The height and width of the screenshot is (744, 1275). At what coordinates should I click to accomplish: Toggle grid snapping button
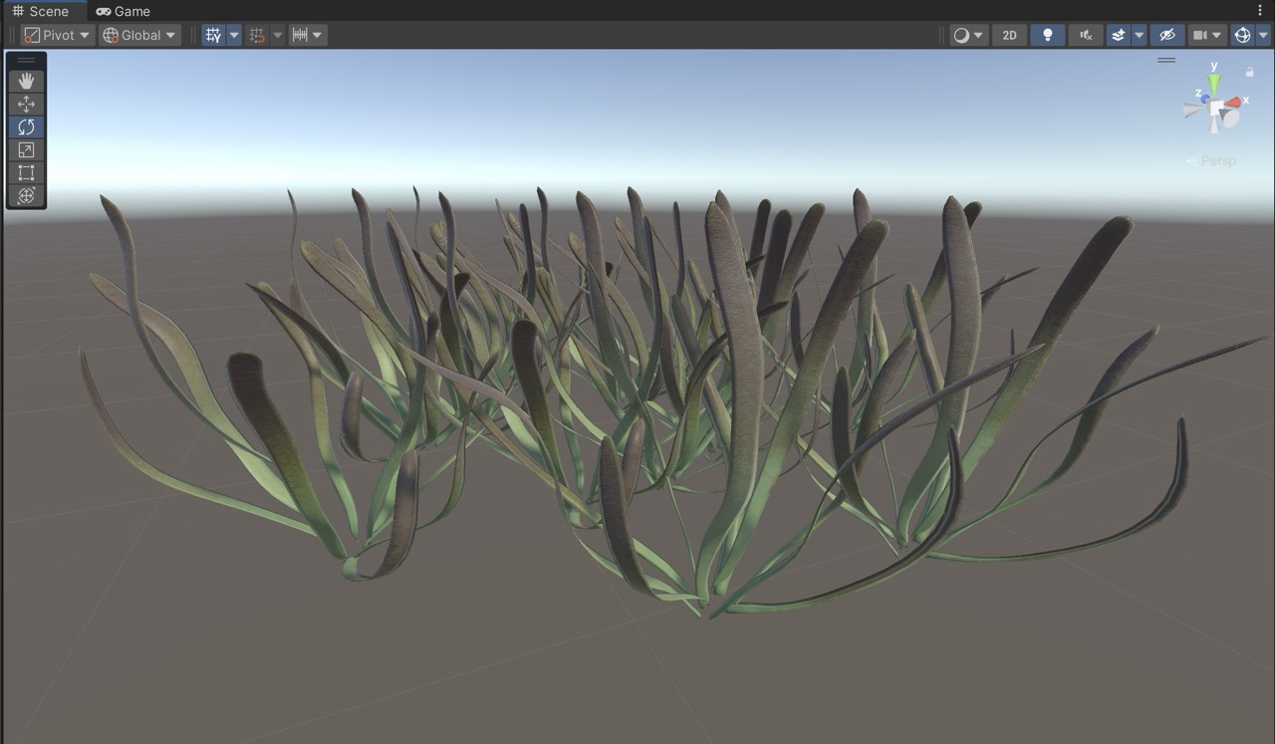pyautogui.click(x=257, y=35)
